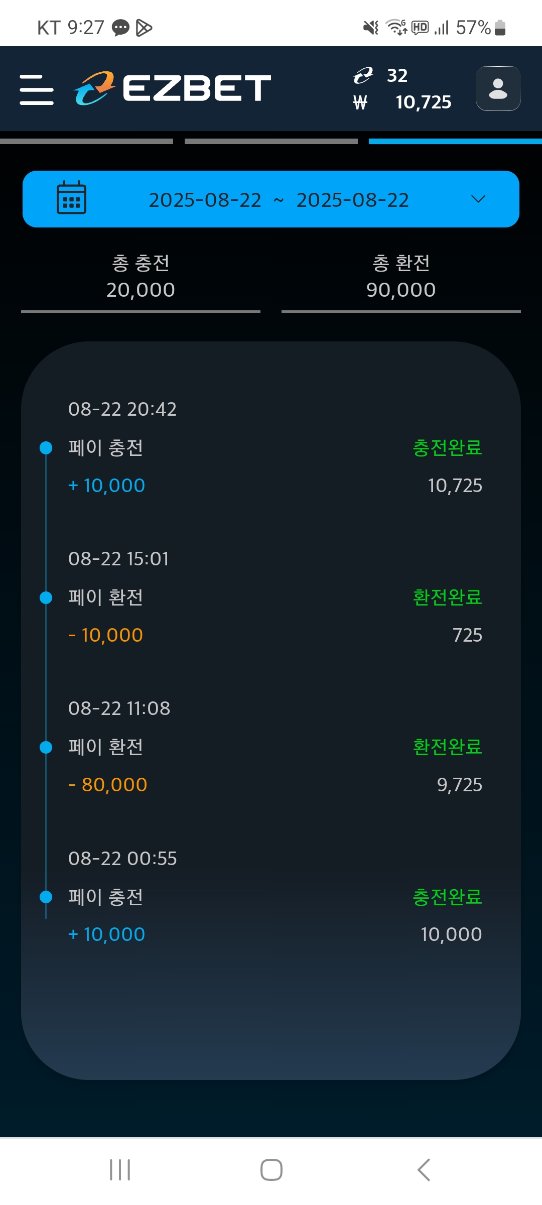This screenshot has width=542, height=1205.
Task: Tap the 총 환전 total of 90,000
Action: 401,277
